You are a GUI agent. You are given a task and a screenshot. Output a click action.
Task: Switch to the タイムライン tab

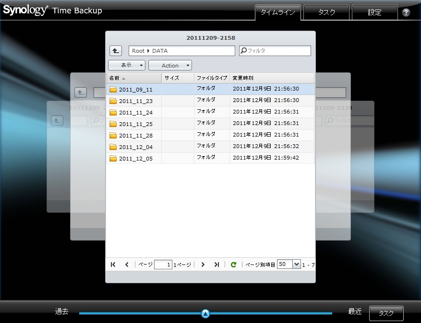click(x=277, y=12)
